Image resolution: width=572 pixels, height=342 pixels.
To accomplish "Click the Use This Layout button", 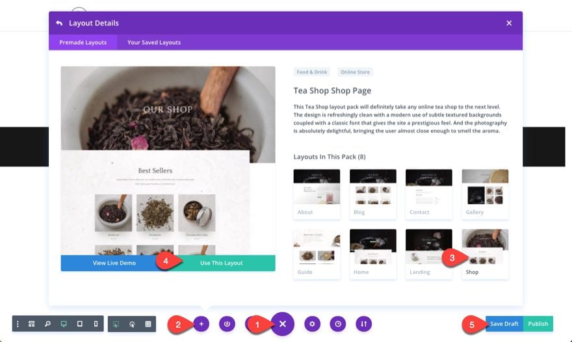I will [222, 263].
